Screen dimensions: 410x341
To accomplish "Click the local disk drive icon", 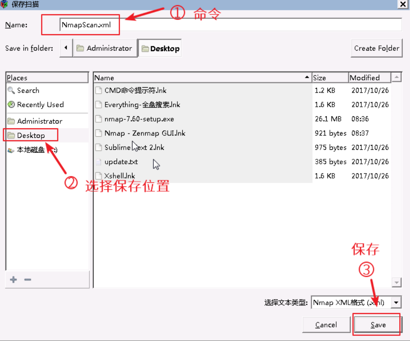I will [x=11, y=150].
